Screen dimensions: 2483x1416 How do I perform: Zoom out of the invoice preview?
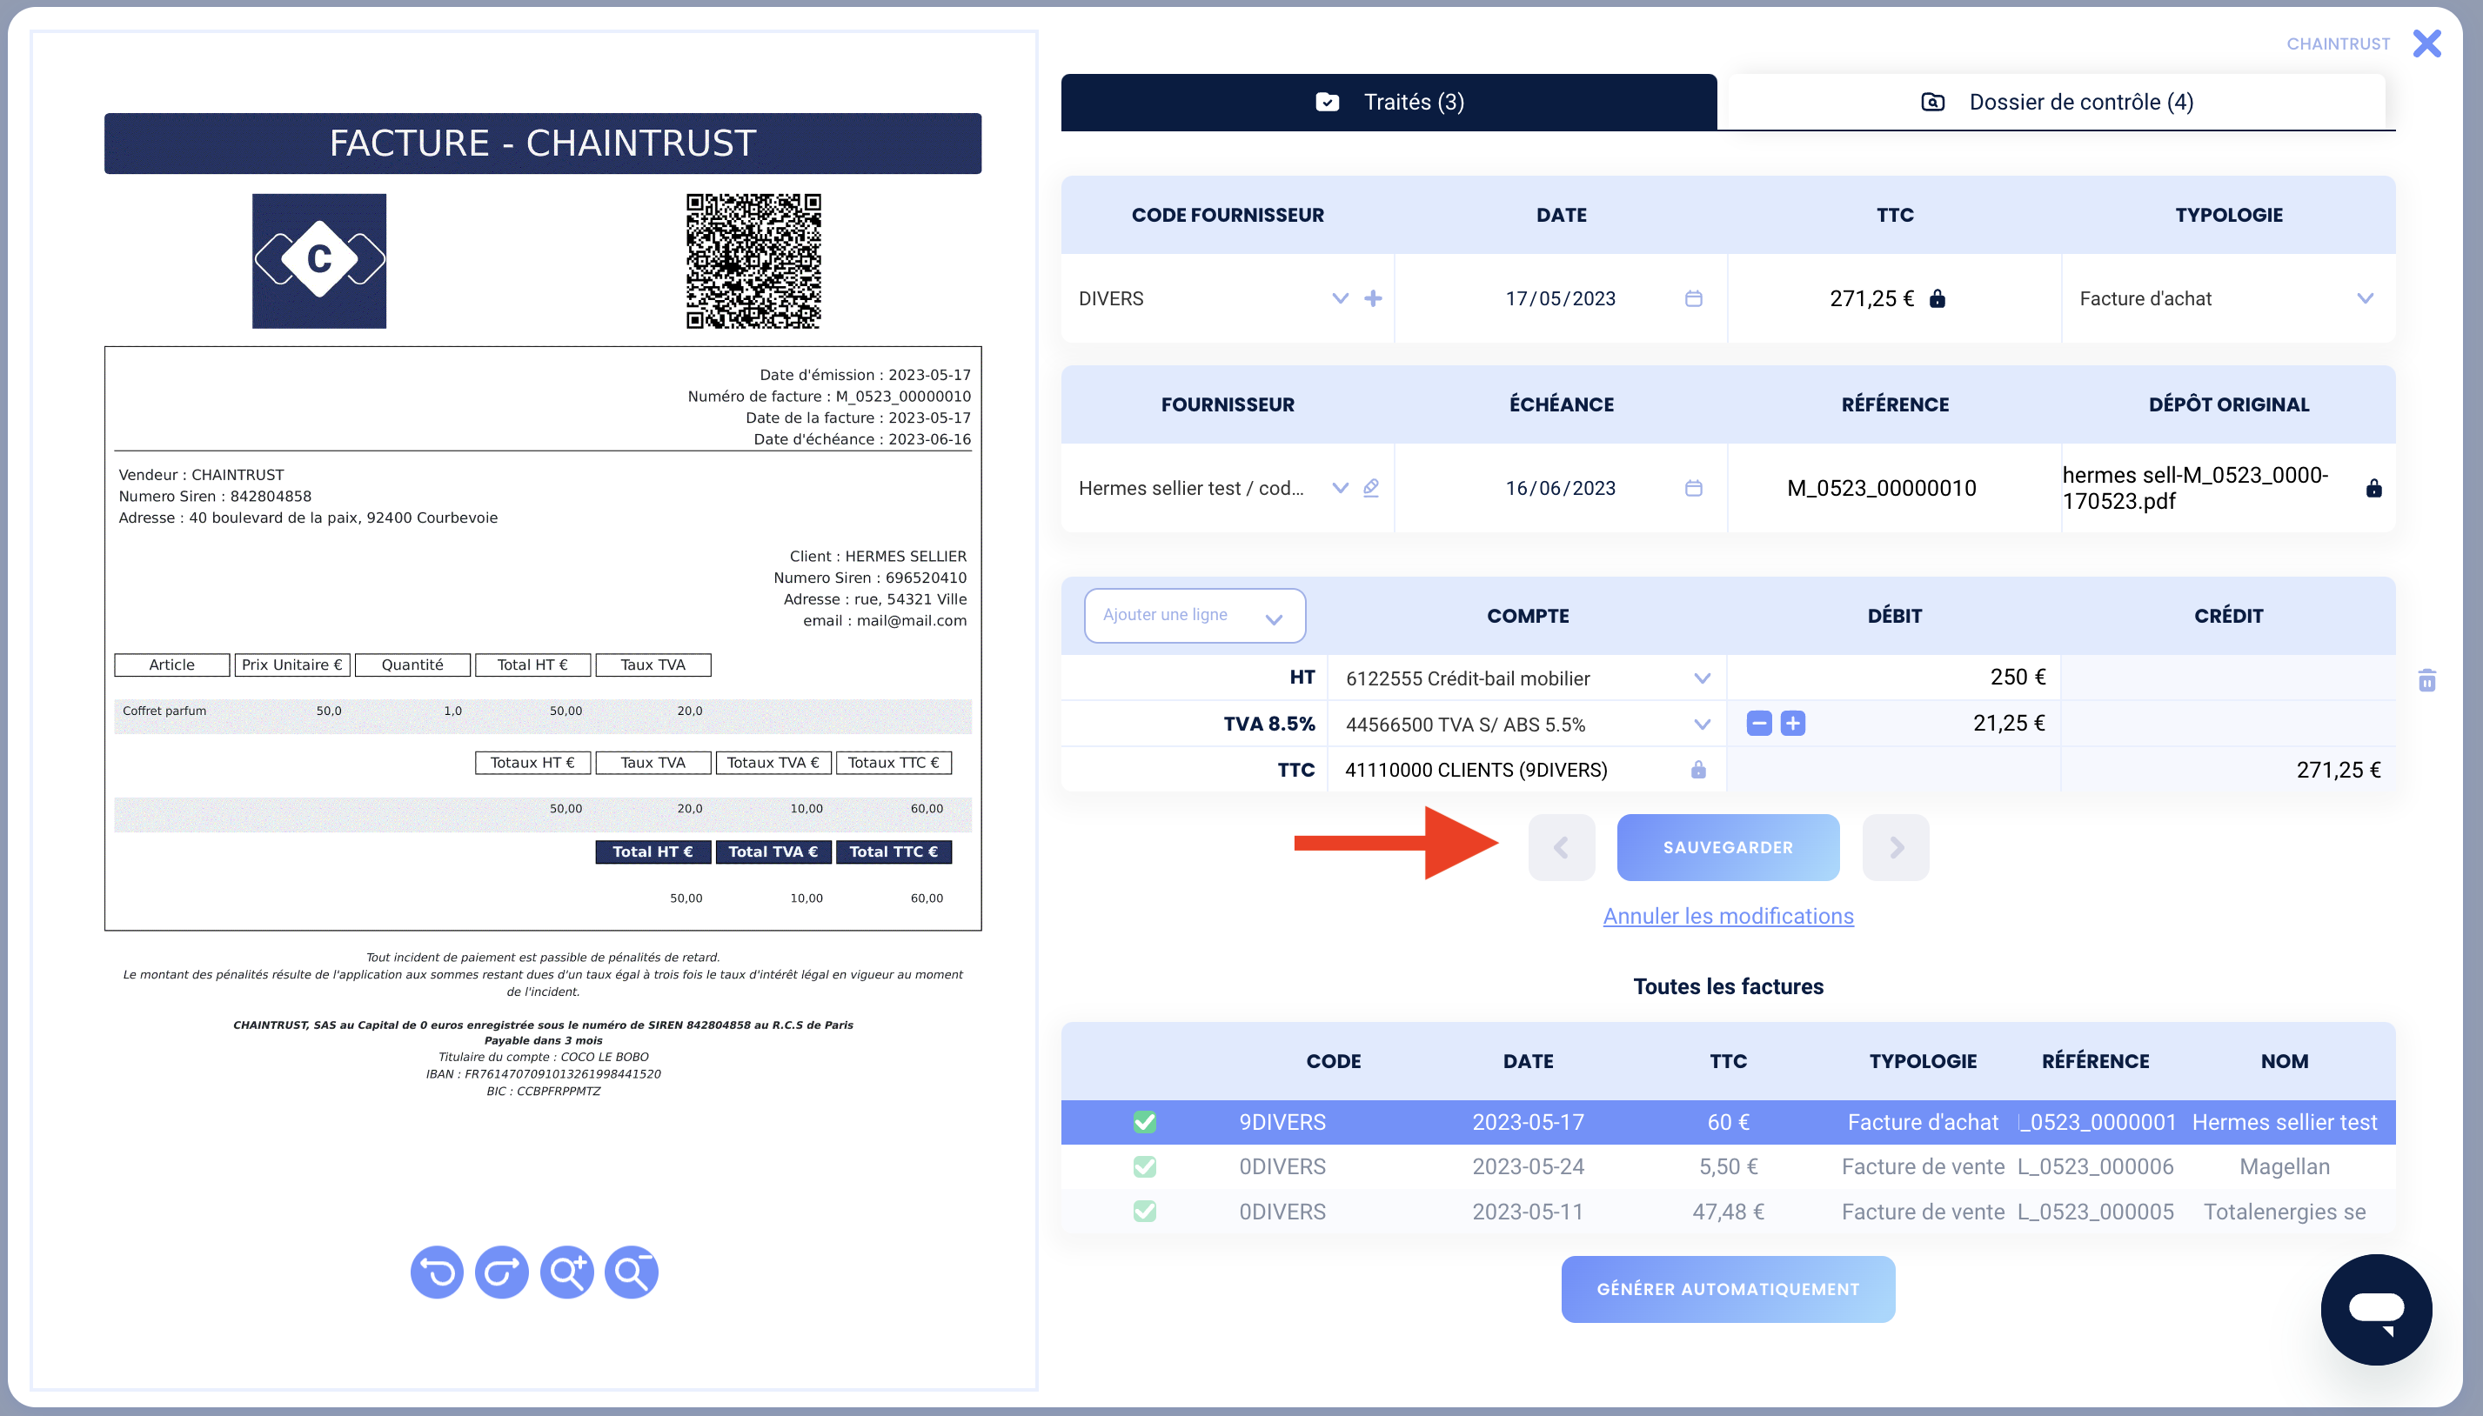[632, 1271]
